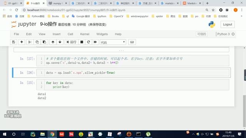Open File Explorer from the taskbar
Viewport: 246px width, 138px height.
tap(43, 134)
